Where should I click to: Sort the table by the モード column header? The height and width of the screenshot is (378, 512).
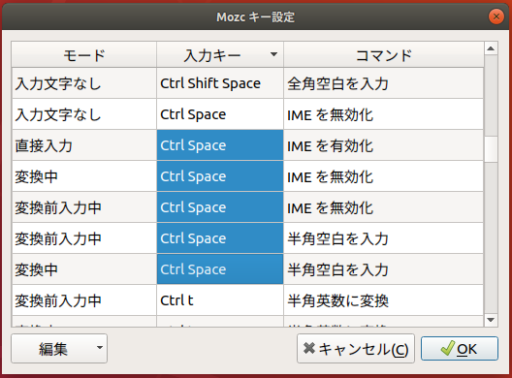tap(84, 55)
